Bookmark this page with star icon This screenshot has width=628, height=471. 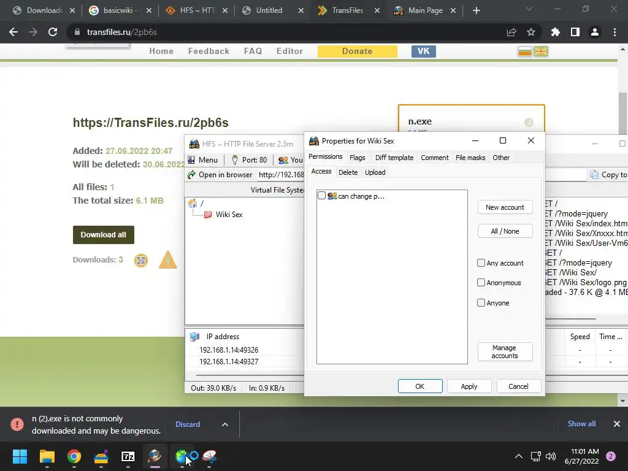coord(531,32)
